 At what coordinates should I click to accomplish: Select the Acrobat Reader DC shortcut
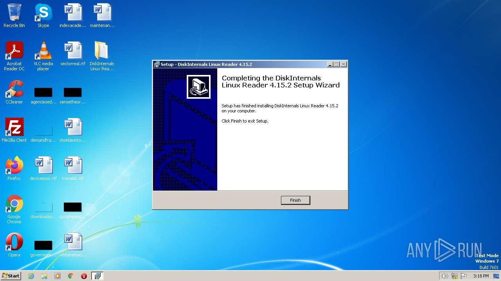(x=14, y=56)
